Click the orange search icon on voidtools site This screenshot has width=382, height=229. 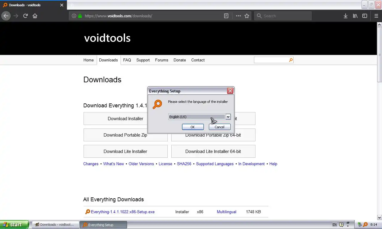pos(291,60)
